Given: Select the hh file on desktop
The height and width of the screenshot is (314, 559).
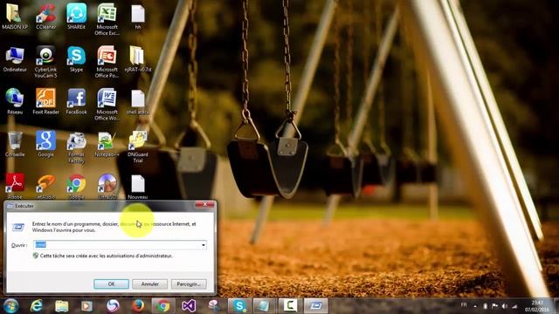Looking at the screenshot, I should pyautogui.click(x=138, y=17).
